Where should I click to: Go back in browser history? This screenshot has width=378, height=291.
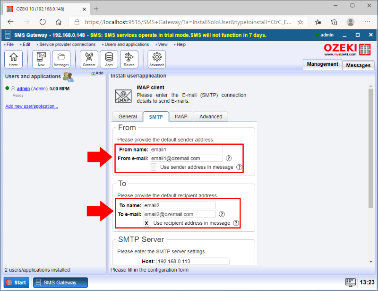10,22
